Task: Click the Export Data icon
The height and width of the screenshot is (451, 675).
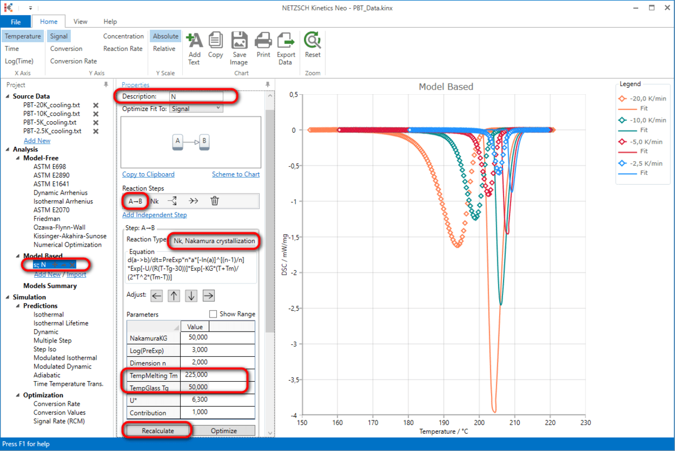Action: point(286,40)
